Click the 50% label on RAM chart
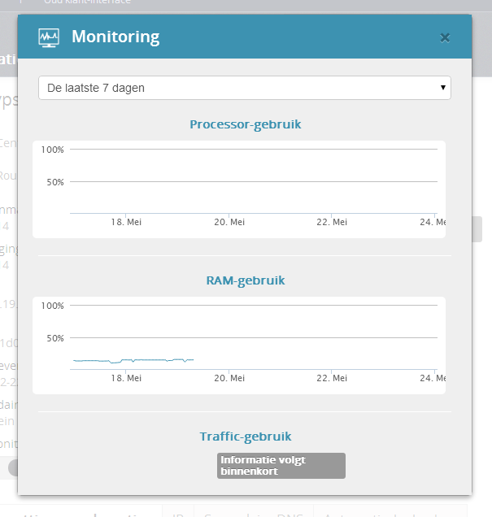This screenshot has height=517, width=492. coord(54,338)
